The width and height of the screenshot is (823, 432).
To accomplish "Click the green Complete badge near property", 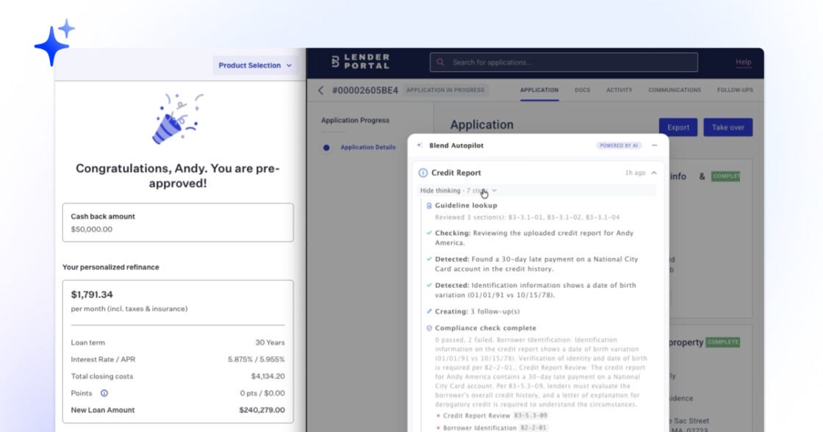I will coord(723,342).
